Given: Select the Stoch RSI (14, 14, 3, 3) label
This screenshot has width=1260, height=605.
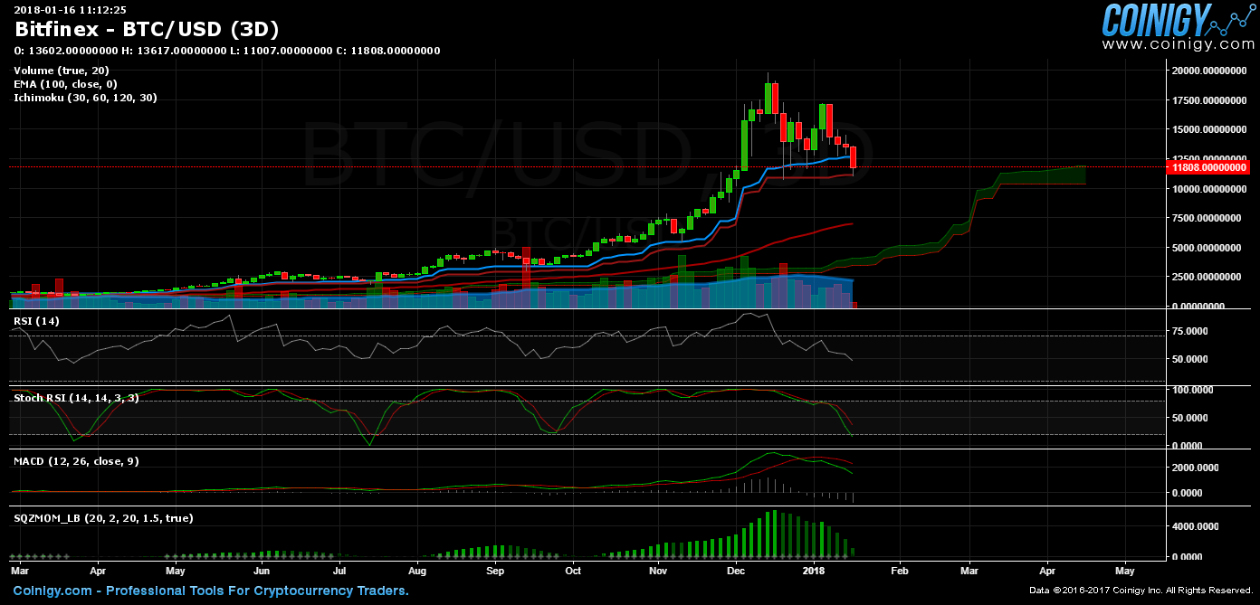Looking at the screenshot, I should 76,398.
